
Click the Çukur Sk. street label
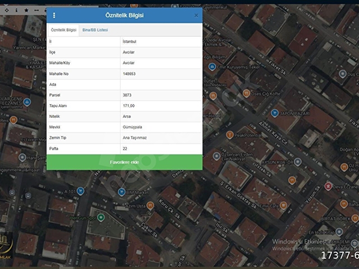150,230
